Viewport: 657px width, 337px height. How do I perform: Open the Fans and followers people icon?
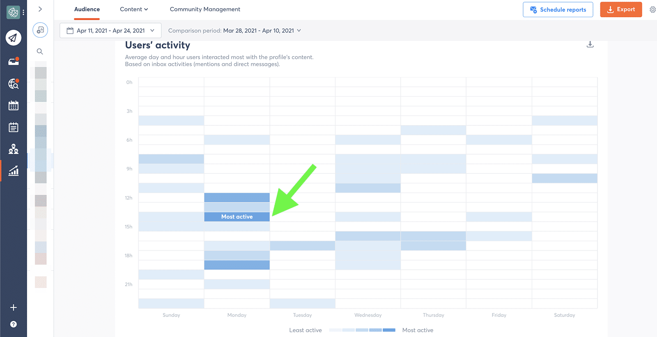(14, 149)
